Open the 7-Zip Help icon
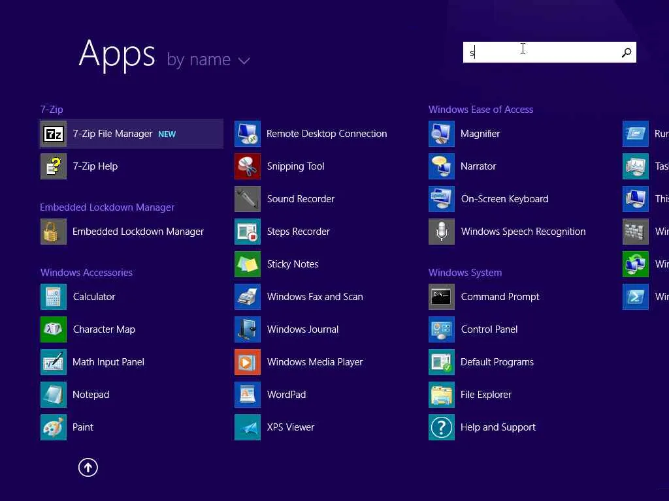Screen dimensions: 669x501 click(54, 166)
